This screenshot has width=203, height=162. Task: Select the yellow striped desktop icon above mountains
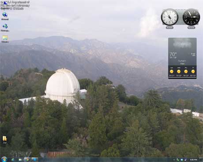(x=5, y=39)
